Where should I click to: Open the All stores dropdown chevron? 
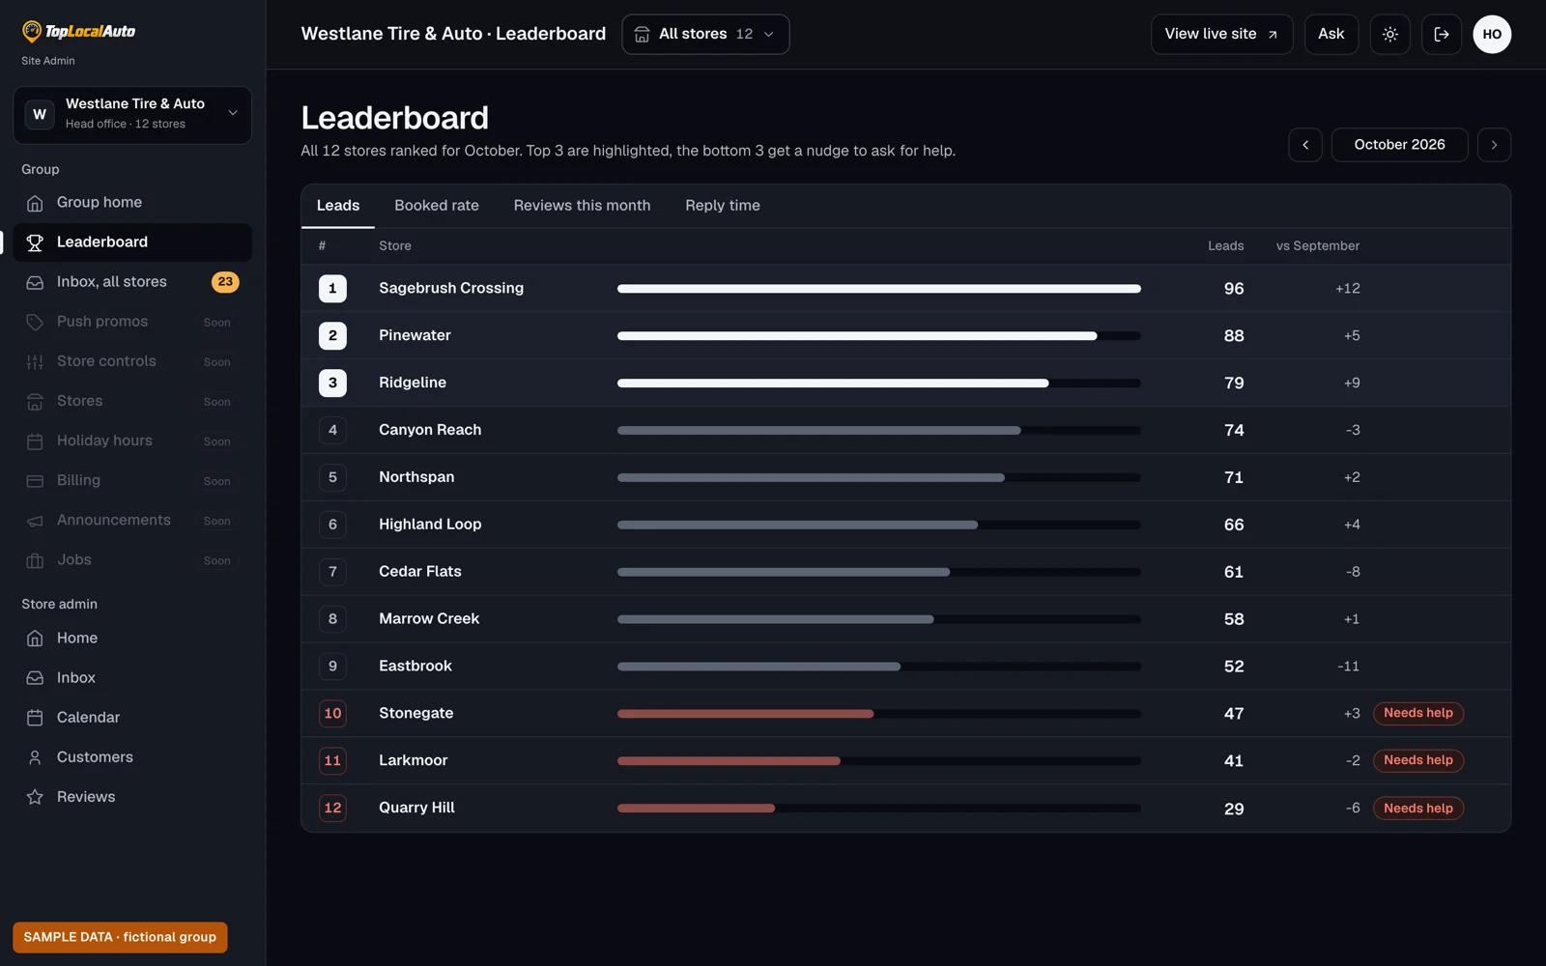pyautogui.click(x=769, y=35)
